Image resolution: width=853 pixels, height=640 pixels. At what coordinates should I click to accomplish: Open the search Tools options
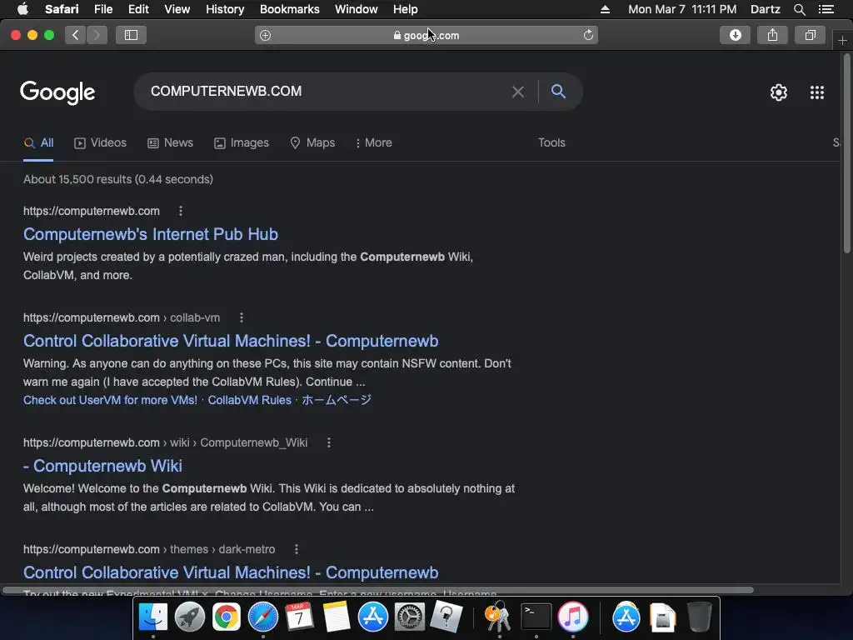click(x=551, y=142)
